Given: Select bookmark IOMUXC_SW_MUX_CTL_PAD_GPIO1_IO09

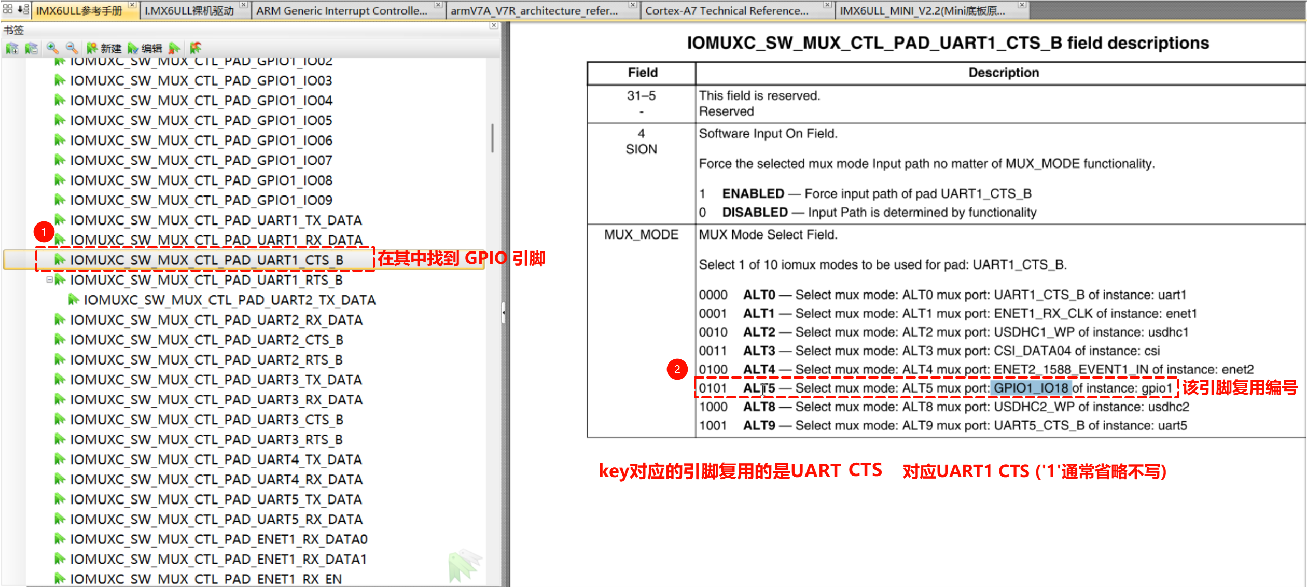Looking at the screenshot, I should pos(201,200).
